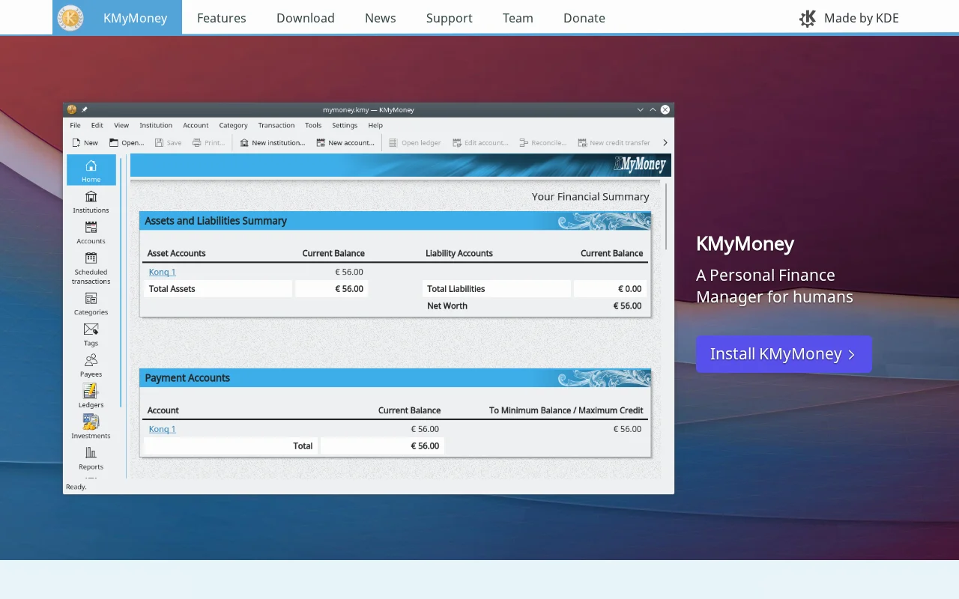Click the Total Liabilities label
Screen dimensions: 959x599
456,289
